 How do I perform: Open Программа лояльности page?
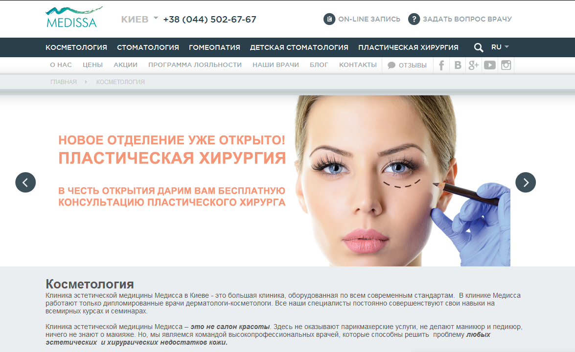click(x=195, y=65)
